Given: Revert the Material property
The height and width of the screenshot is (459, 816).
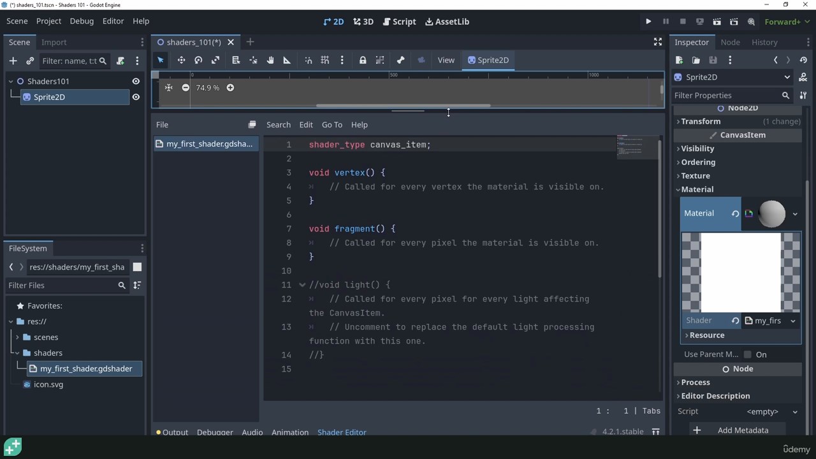Looking at the screenshot, I should coord(735,214).
